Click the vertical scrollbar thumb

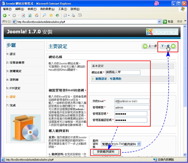[x=185, y=68]
